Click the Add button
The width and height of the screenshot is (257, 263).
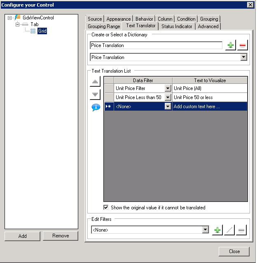pos(22,236)
